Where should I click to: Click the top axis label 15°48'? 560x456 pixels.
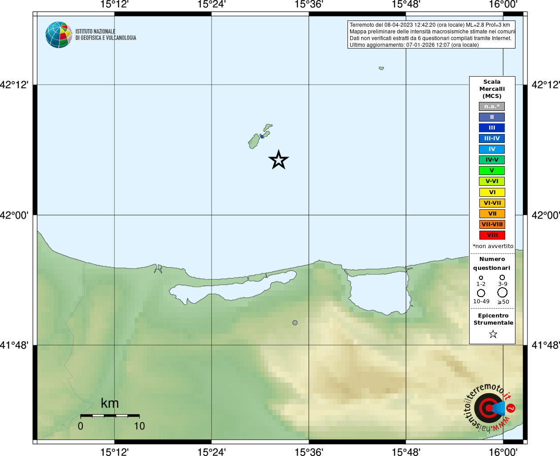point(406,4)
